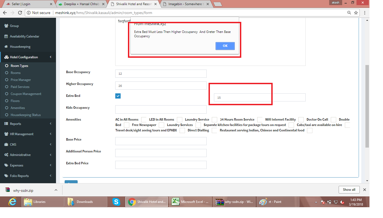Click the Extra Bed count field showing 15
Screen dimensions: 383x218
(x=260, y=97)
